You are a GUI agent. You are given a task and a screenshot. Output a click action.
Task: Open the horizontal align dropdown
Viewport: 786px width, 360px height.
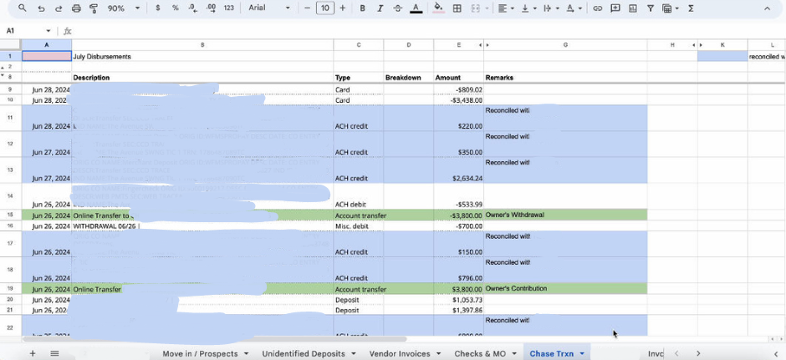click(505, 8)
